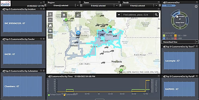The height and width of the screenshot is (100, 199).
Task: Open menu of Top 5 by Feeder panel
Action: pyautogui.click(x=44, y=39)
